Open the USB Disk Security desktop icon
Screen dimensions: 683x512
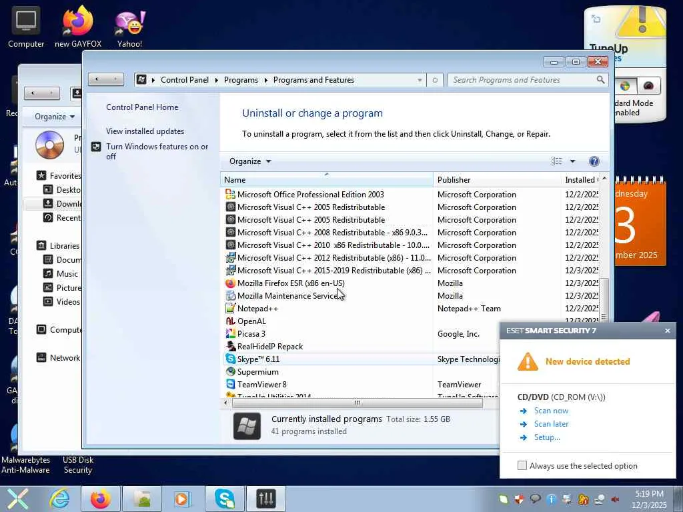[78, 465]
